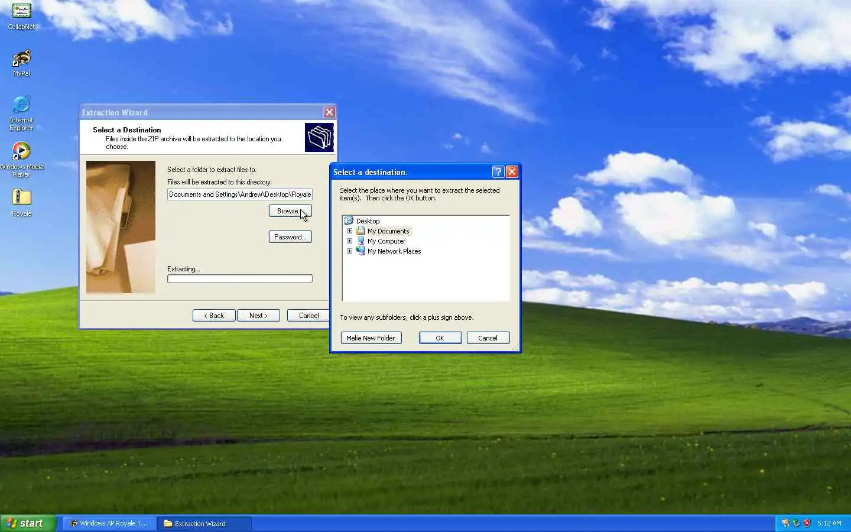Click the My Computer icon in tree
Screen dimensions: 851x532
click(360, 241)
